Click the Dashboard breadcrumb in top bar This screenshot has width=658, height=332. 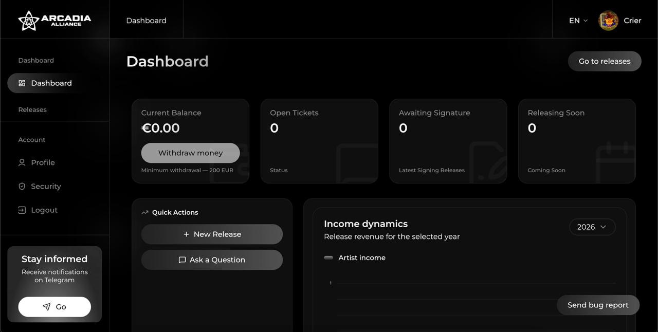(x=147, y=21)
